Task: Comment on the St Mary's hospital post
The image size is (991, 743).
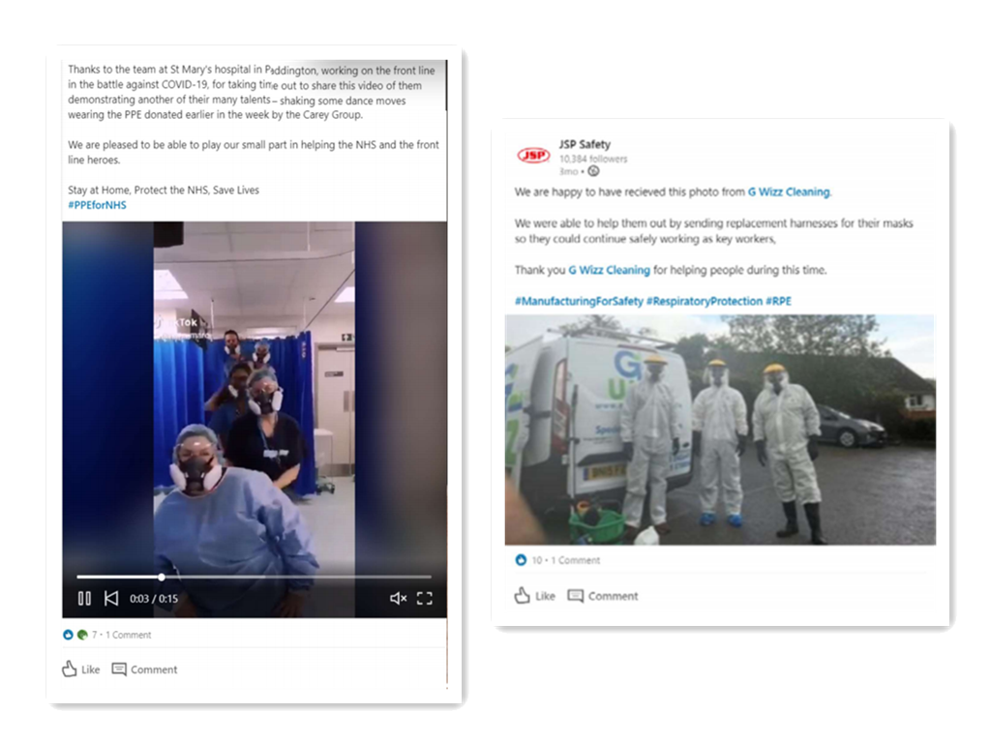Action: 145,669
